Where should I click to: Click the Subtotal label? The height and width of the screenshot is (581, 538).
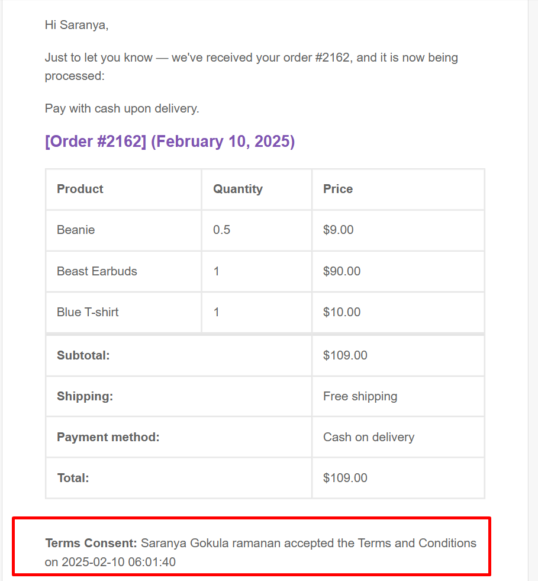(x=83, y=355)
